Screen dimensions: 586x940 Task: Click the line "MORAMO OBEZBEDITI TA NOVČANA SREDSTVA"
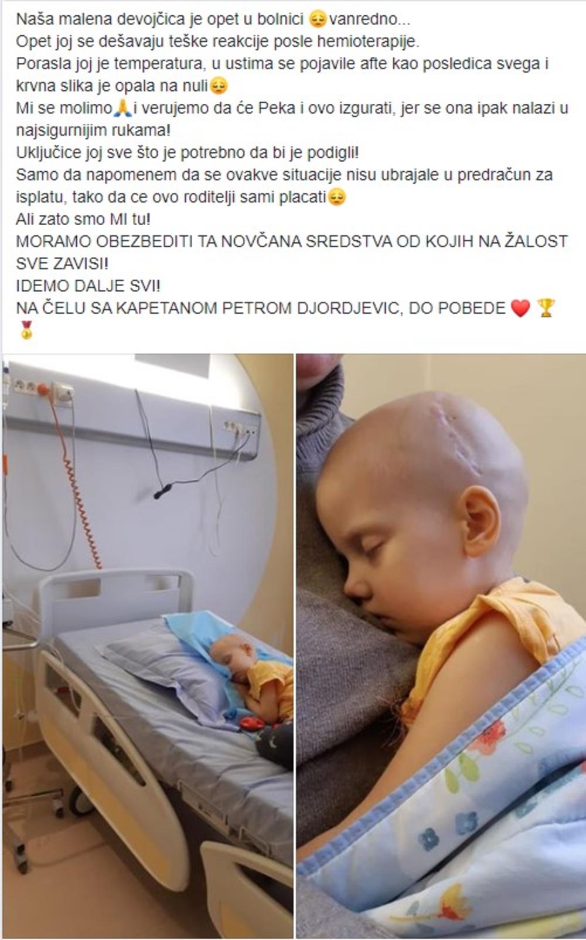(292, 242)
